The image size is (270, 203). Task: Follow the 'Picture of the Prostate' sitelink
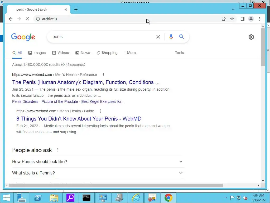coord(60,101)
